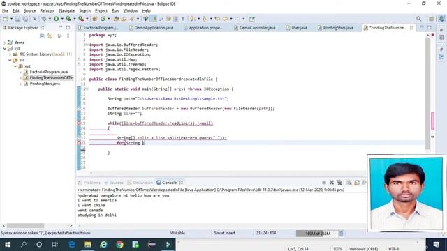Open the Javadoc view tab

[x=114, y=183]
